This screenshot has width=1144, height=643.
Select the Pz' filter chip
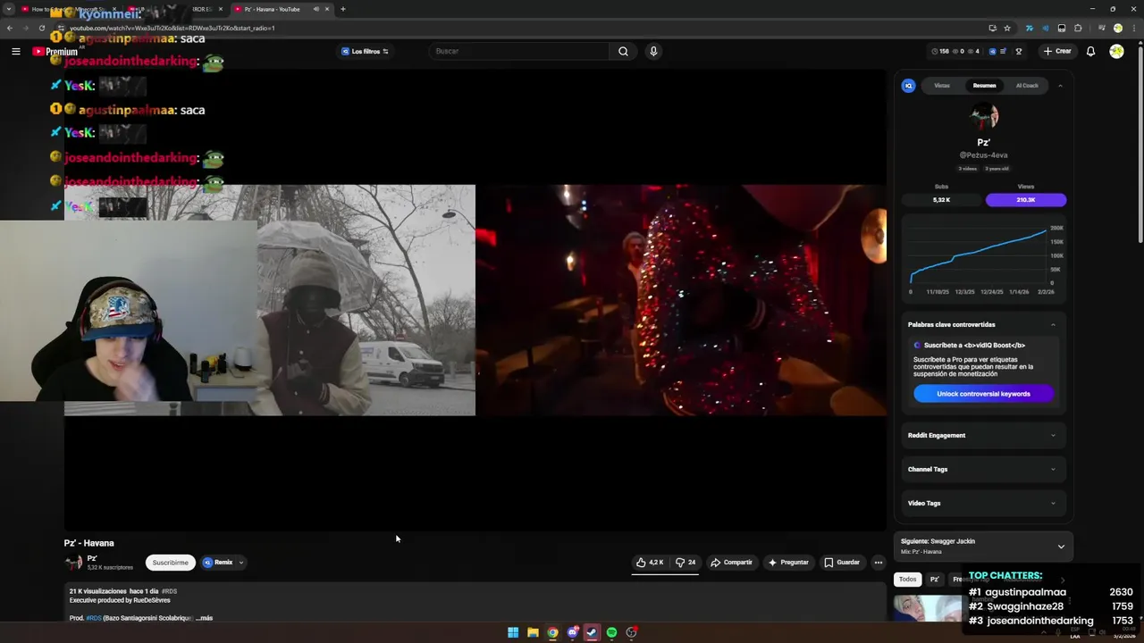934,579
